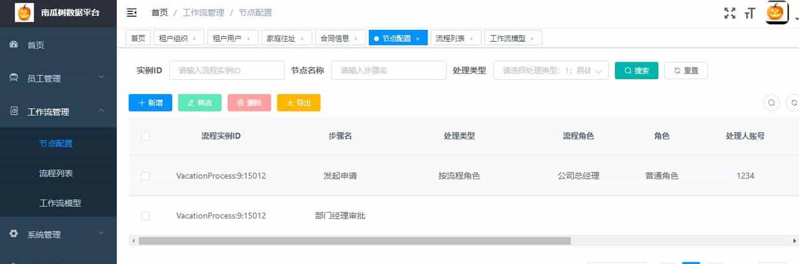
Task: Click the 首页 dashboard icon in sidebar
Action: (x=14, y=45)
